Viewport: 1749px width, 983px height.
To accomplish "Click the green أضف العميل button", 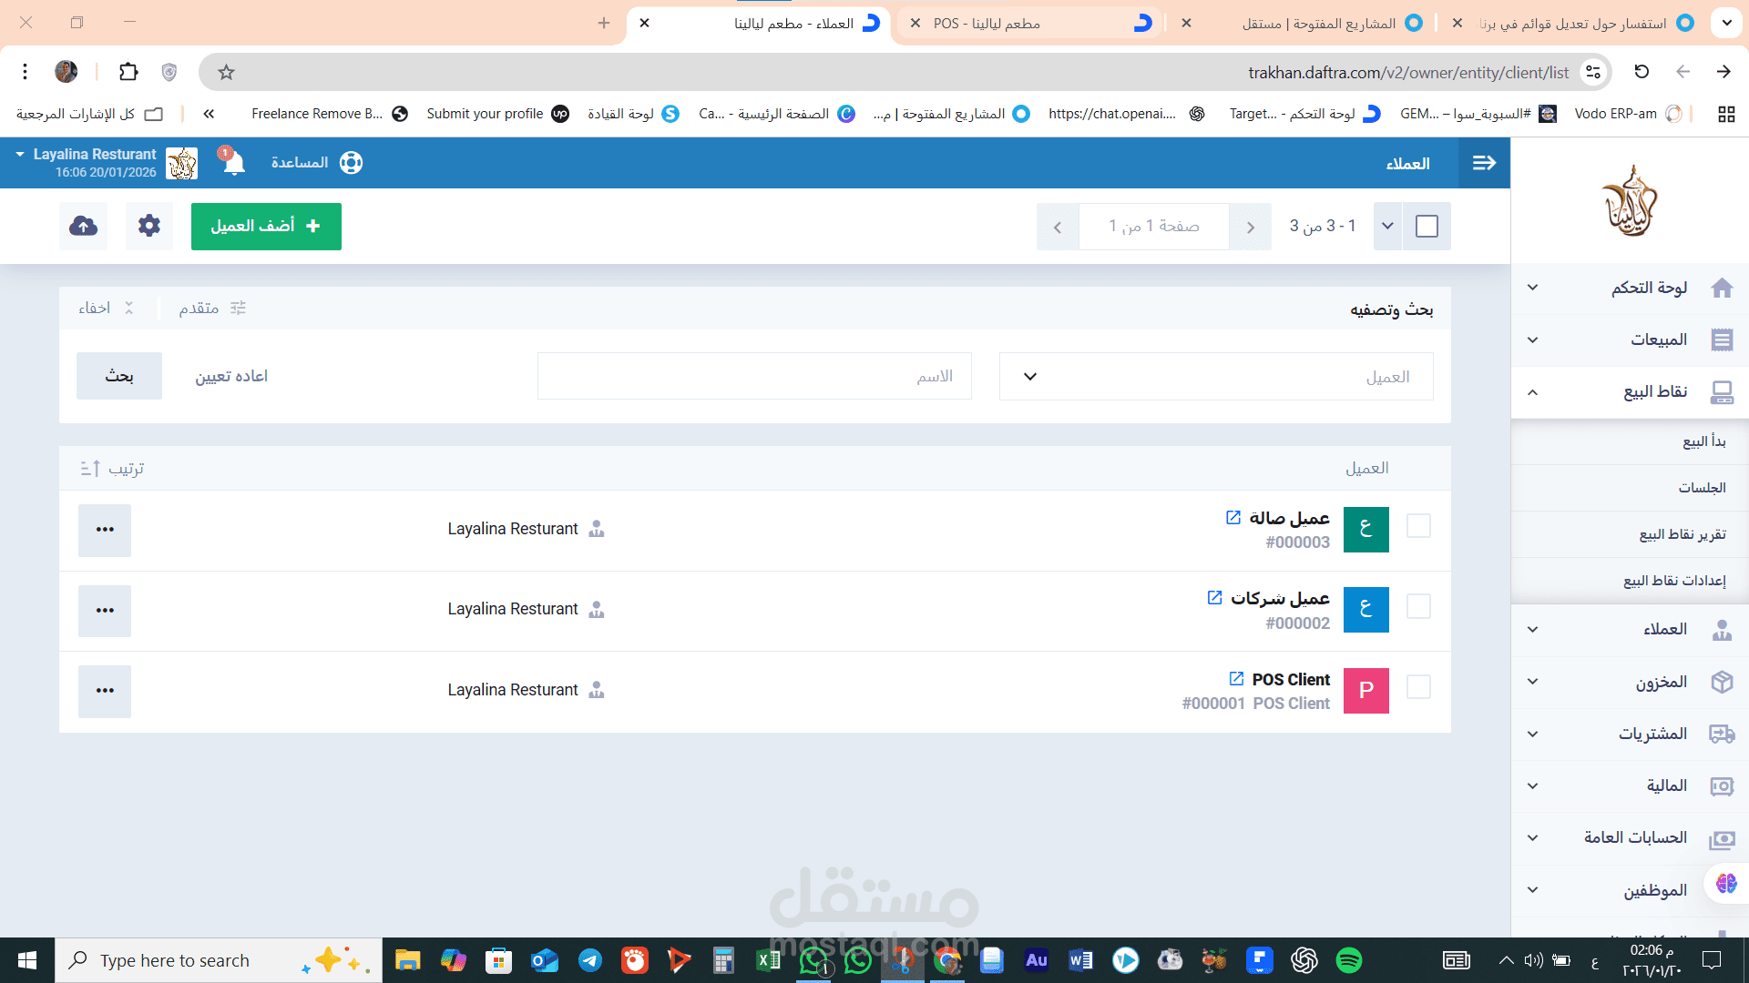I will click(266, 227).
